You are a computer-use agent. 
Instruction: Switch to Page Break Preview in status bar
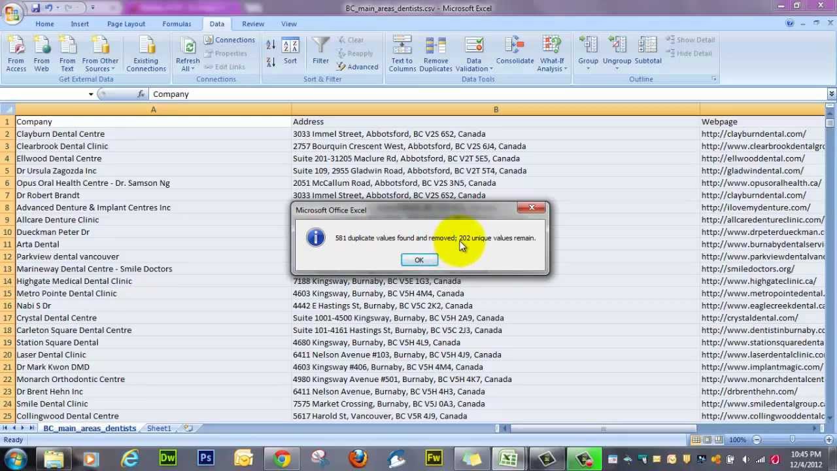(x=719, y=440)
